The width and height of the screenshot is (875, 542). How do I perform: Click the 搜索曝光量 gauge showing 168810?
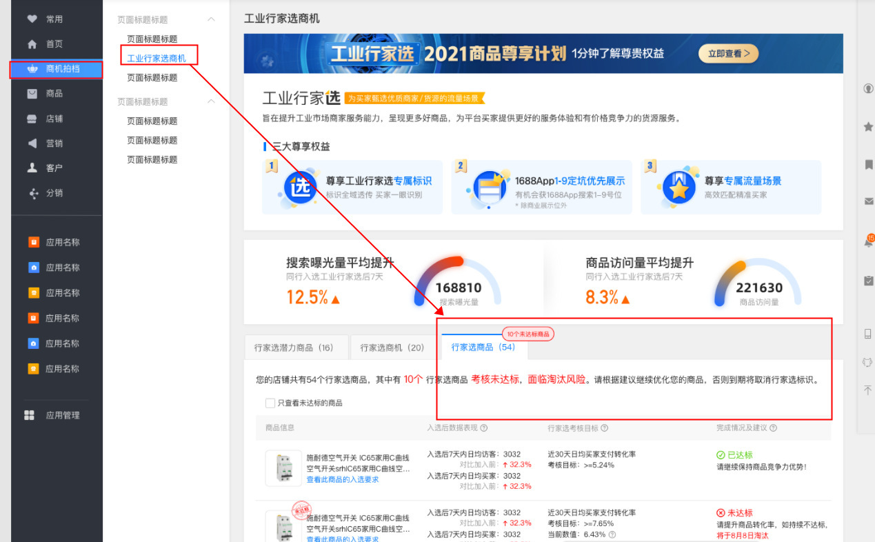point(458,283)
